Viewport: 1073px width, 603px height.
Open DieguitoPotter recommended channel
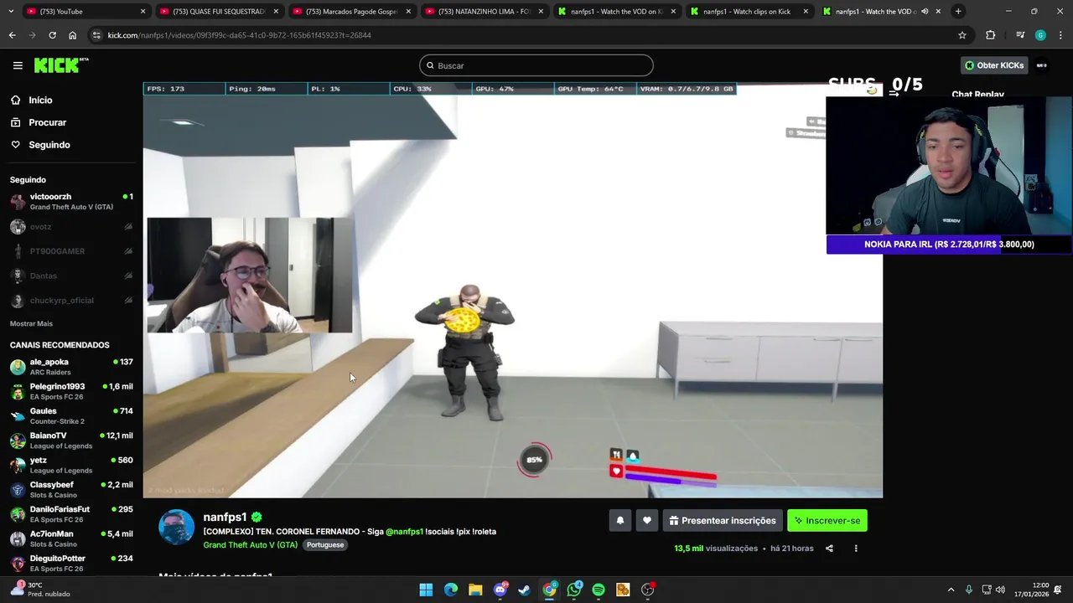pyautogui.click(x=71, y=563)
